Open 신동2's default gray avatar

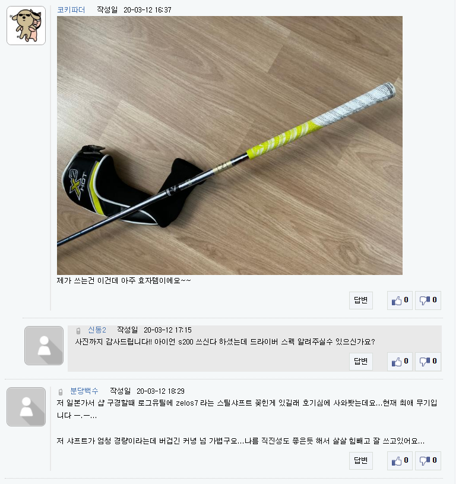point(44,346)
